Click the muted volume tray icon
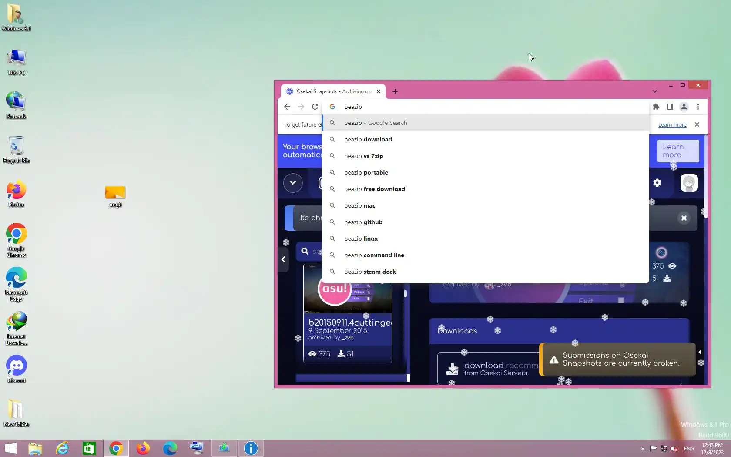This screenshot has width=731, height=457. point(674,449)
